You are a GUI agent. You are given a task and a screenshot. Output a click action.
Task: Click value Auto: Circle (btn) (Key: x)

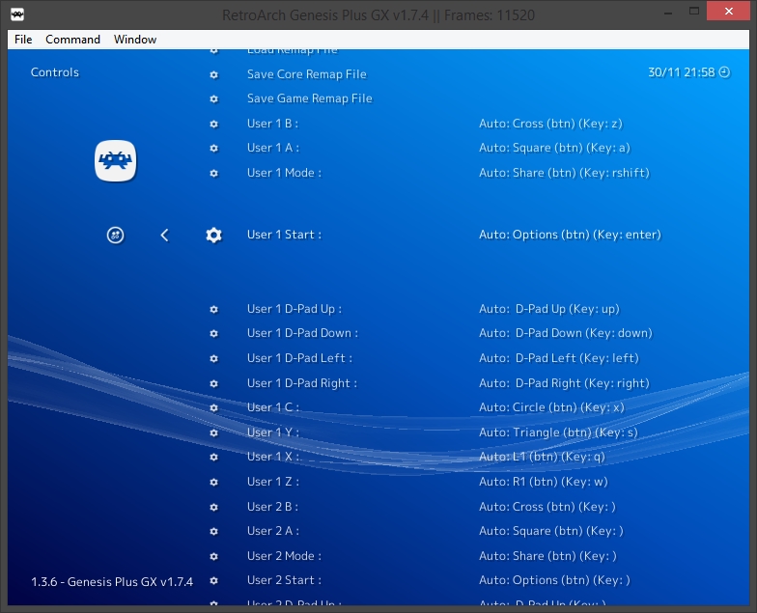[552, 407]
